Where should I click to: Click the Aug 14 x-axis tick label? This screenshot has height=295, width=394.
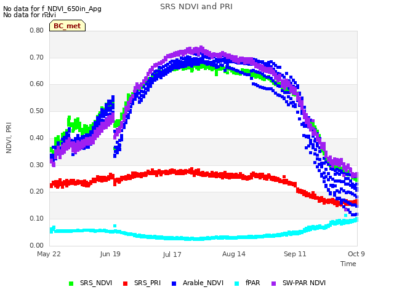(234, 254)
